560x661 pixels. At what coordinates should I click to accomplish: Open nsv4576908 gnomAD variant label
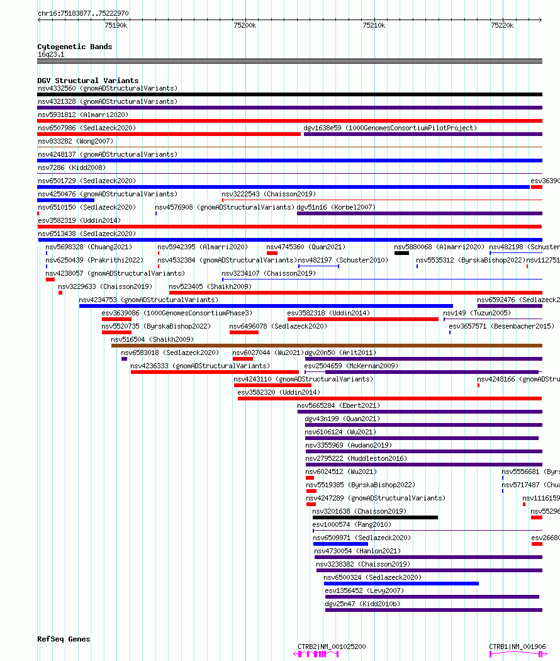click(225, 207)
